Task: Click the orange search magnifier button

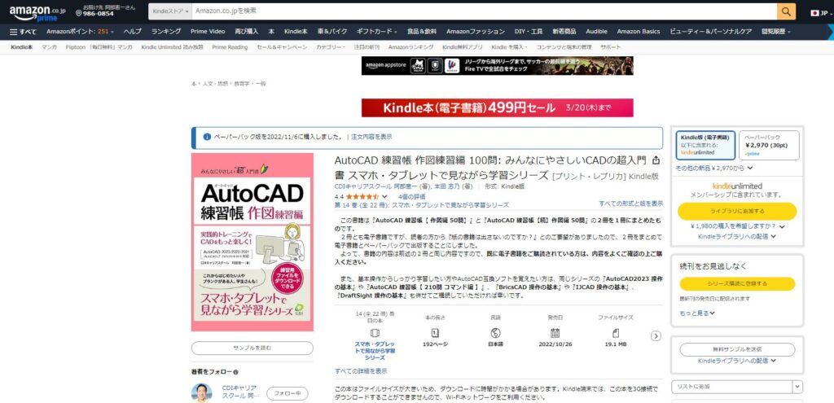Action: pos(786,11)
